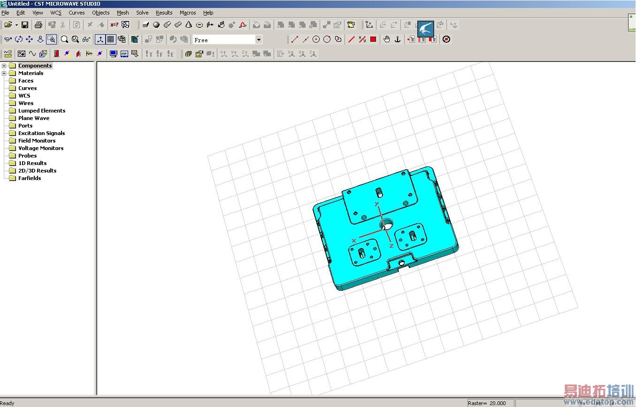
Task: Click the parameter list x=? icon
Action: coord(115,25)
